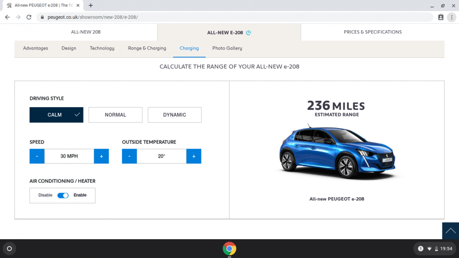Click the 236 MILES estimated range text
459x258 pixels.
336,106
